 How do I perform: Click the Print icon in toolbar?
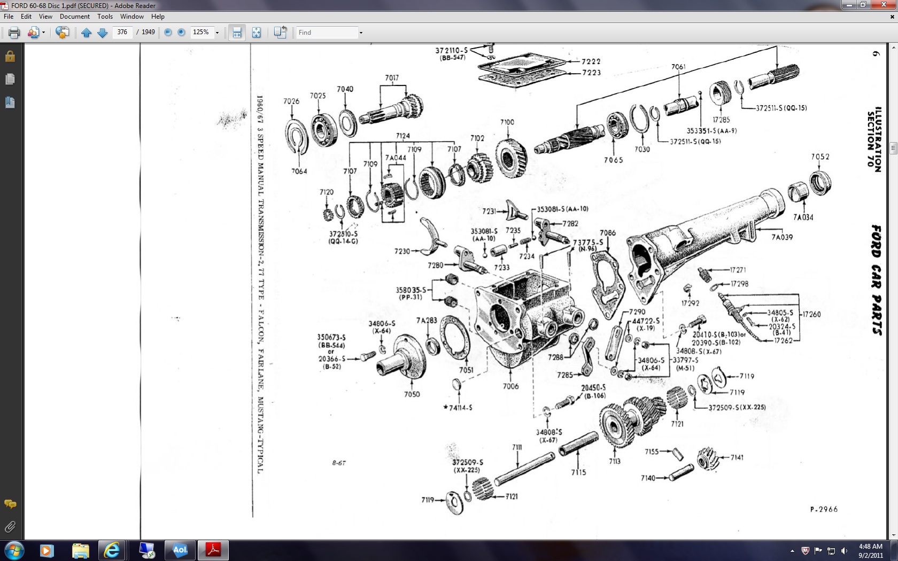(14, 33)
